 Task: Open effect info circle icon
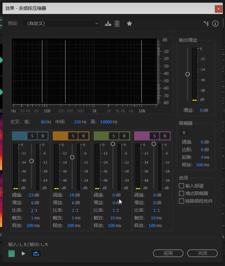tap(215, 24)
